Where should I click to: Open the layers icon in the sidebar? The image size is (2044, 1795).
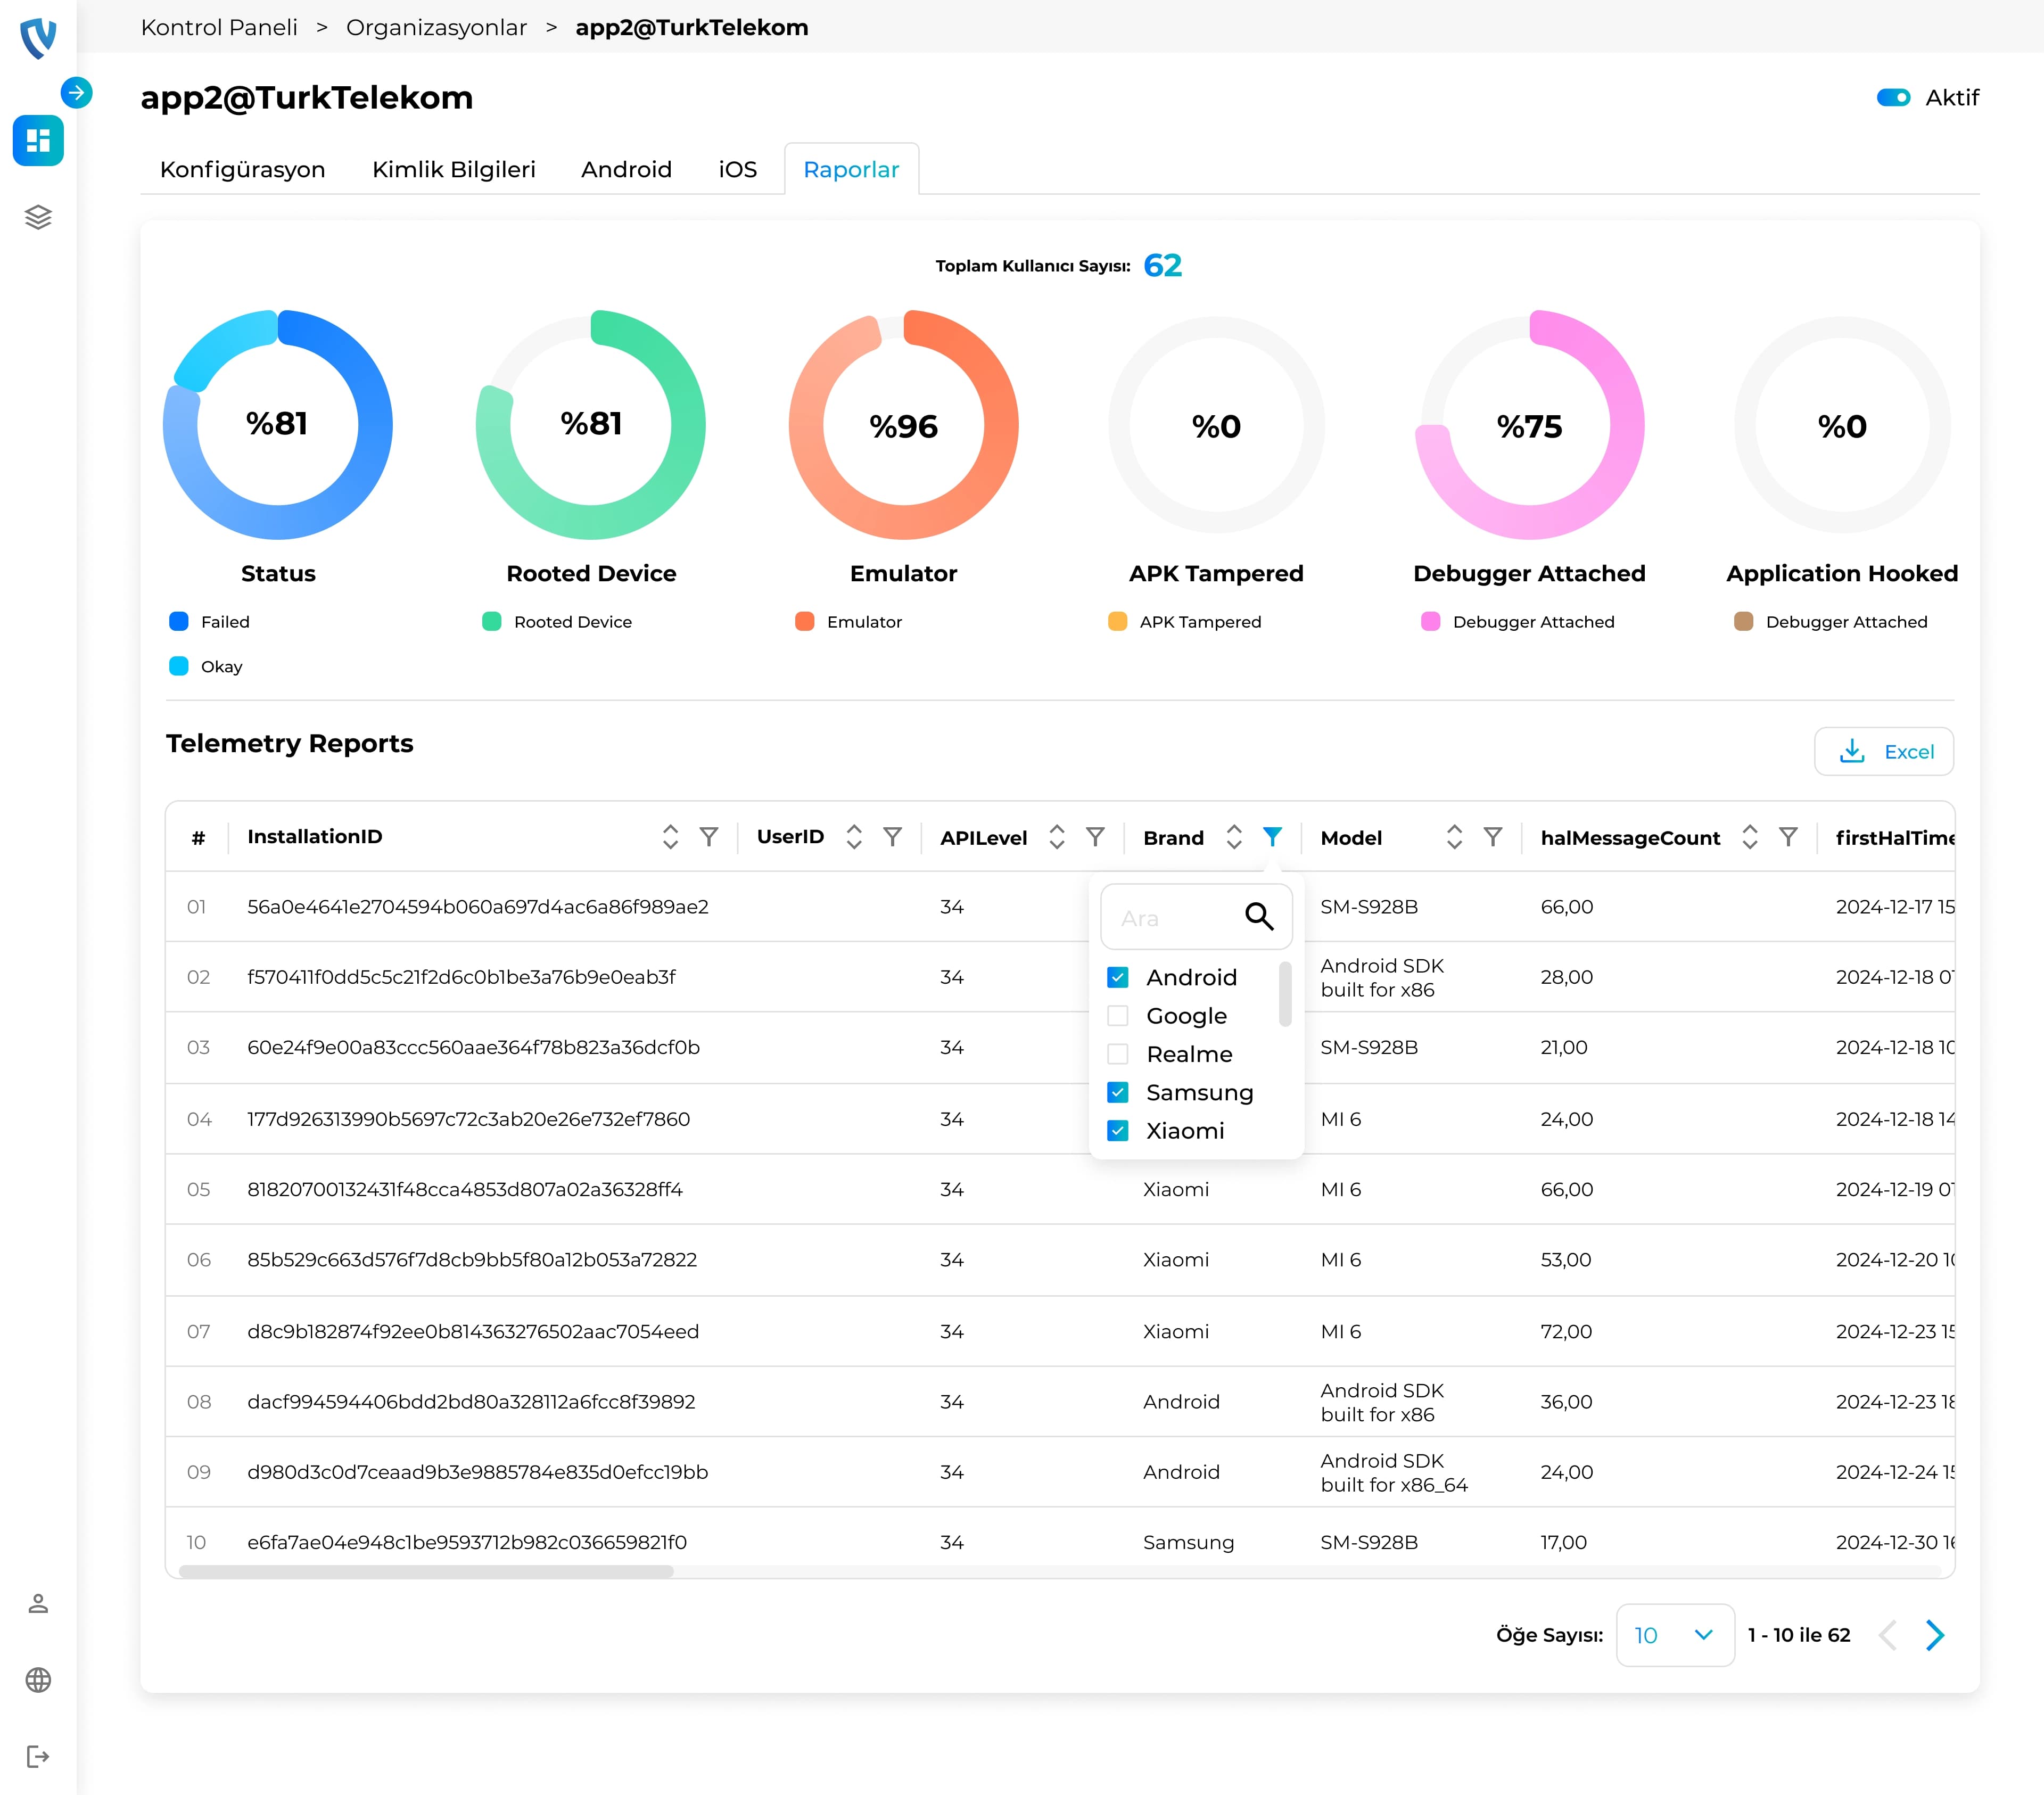(x=38, y=217)
